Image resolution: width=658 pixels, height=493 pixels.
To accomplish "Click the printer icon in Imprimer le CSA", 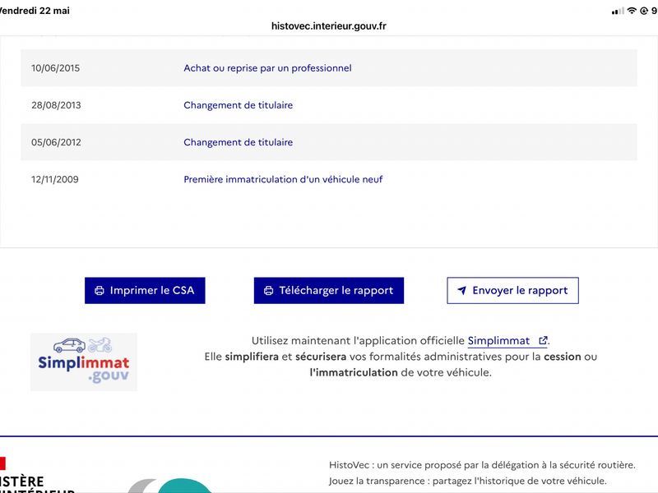I will point(100,291).
